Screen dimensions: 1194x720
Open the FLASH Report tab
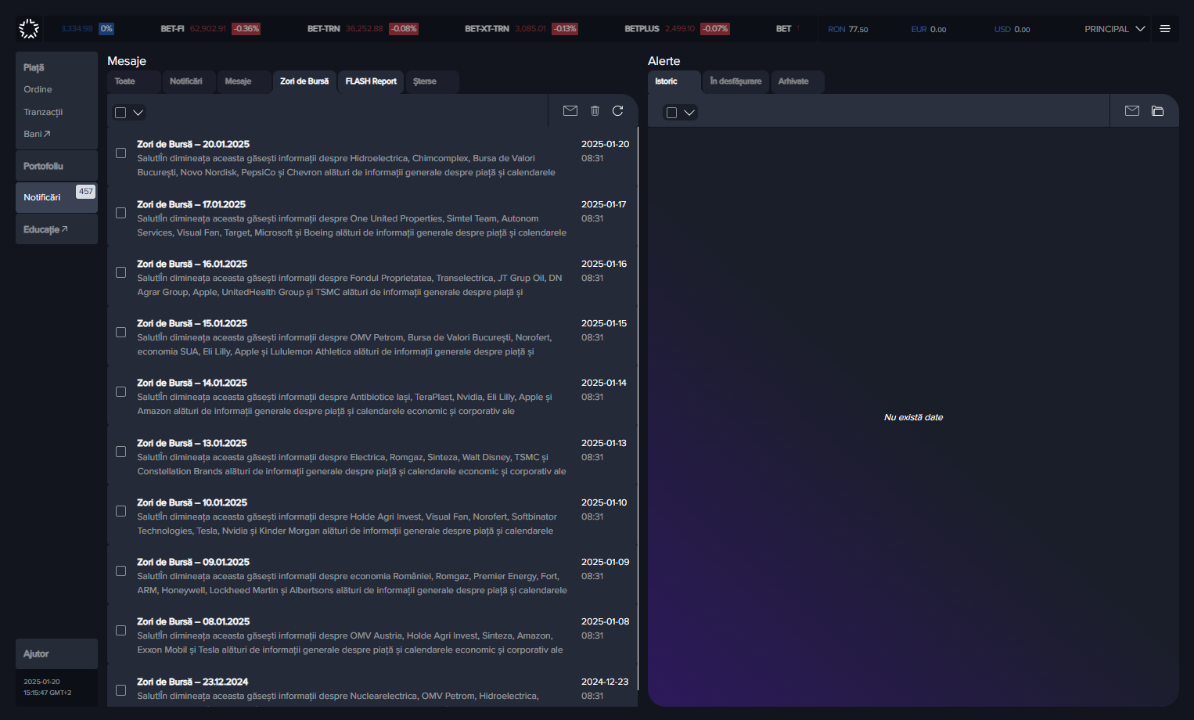click(x=371, y=81)
